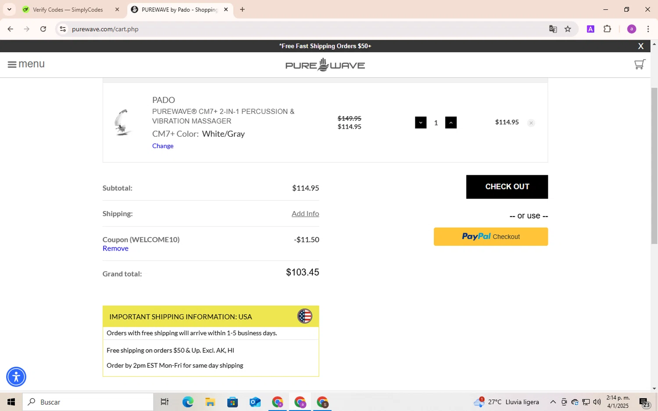Remove the WELCOME10 coupon

115,248
